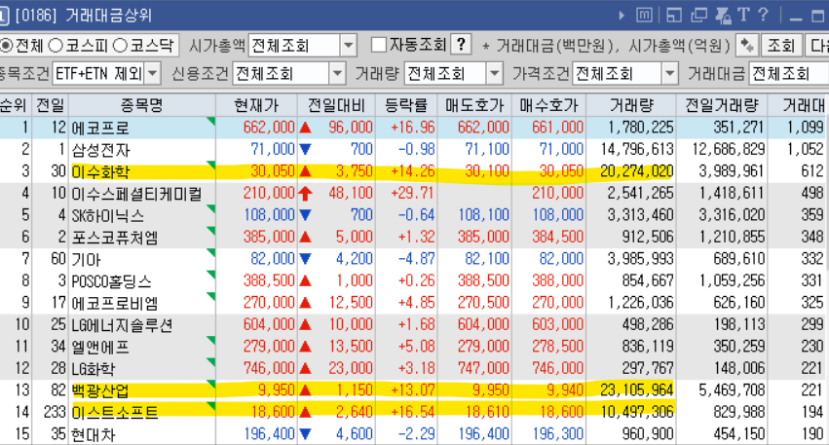Enable the 자동조회 checkbox
This screenshot has width=829, height=445.
(379, 45)
